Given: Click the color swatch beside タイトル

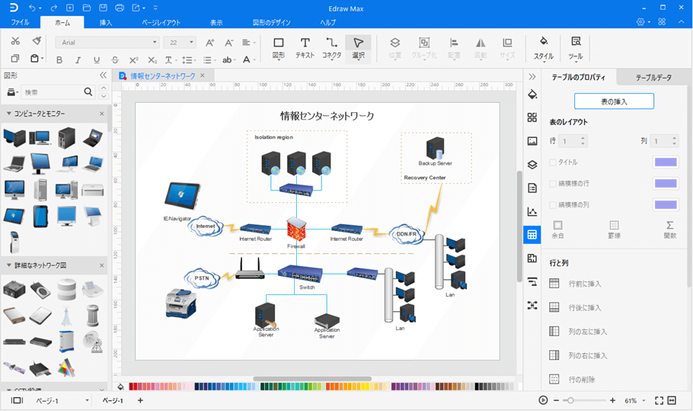Looking at the screenshot, I should 666,162.
